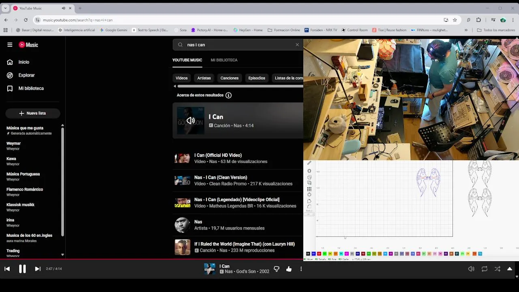Select the grid array tool in laser software

point(309,189)
